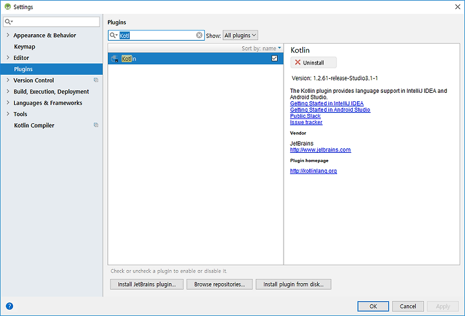Open Getting Started in IntelliJ IDEA link
Image resolution: width=465 pixels, height=316 pixels.
pos(327,103)
